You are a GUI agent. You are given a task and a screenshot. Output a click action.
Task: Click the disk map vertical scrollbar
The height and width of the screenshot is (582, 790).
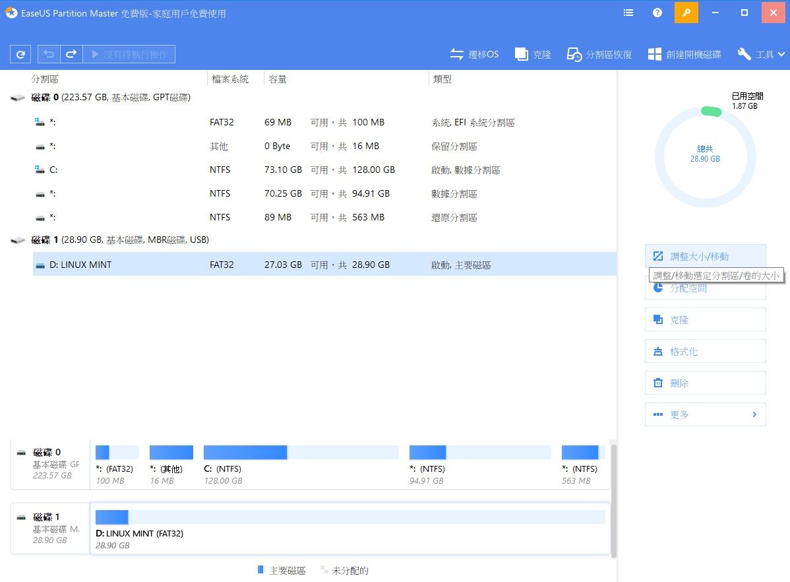pos(614,500)
